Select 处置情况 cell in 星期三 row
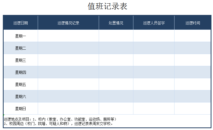The image size is (213, 130). click(116, 60)
